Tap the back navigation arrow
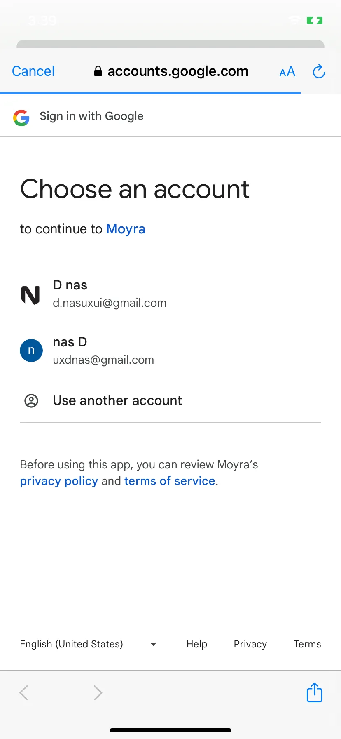This screenshot has height=739, width=341. 24,693
